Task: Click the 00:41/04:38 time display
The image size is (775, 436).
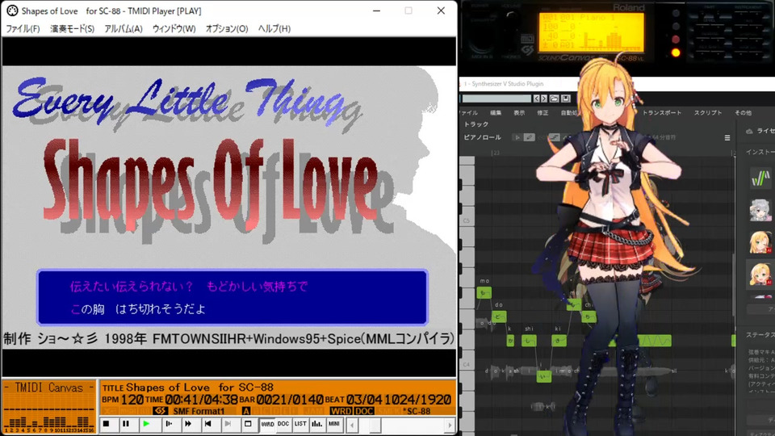Action: (x=202, y=400)
